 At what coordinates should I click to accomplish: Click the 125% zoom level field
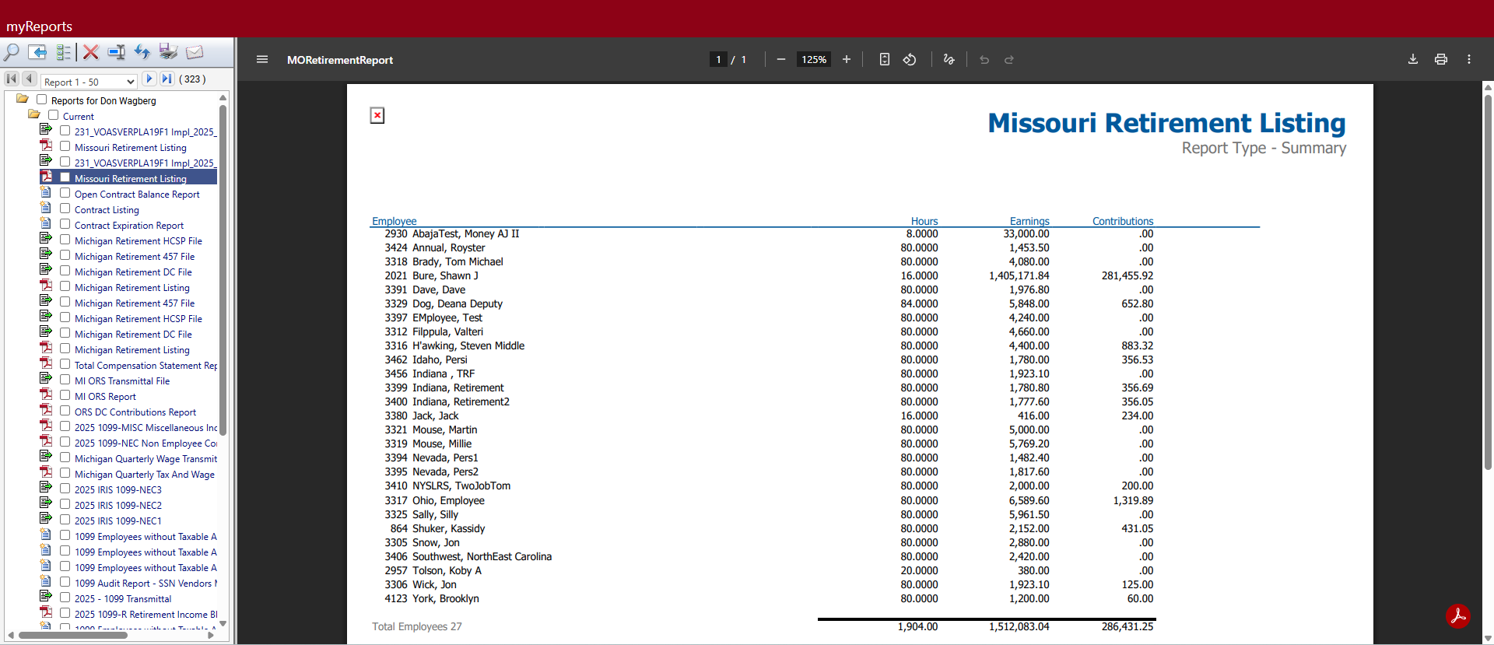814,60
